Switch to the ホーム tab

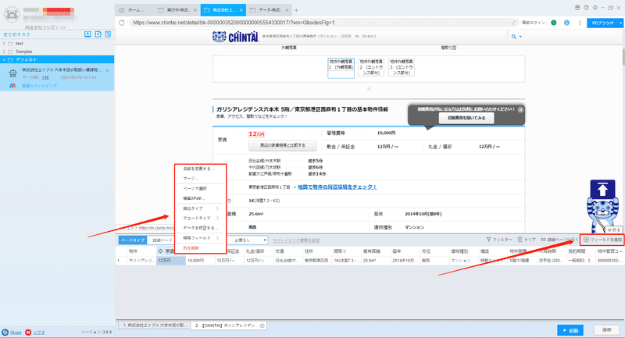tap(134, 10)
